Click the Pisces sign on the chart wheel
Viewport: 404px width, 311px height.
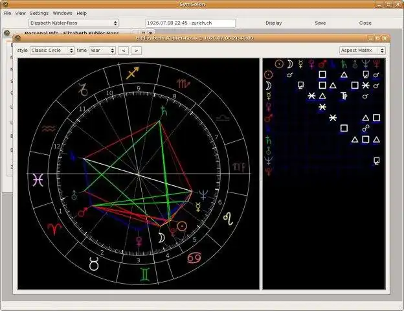click(x=38, y=179)
